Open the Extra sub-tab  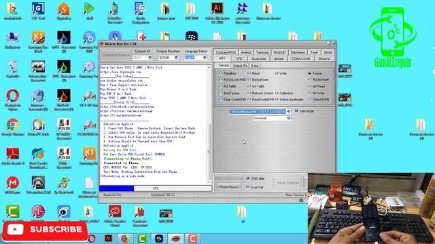255,66
